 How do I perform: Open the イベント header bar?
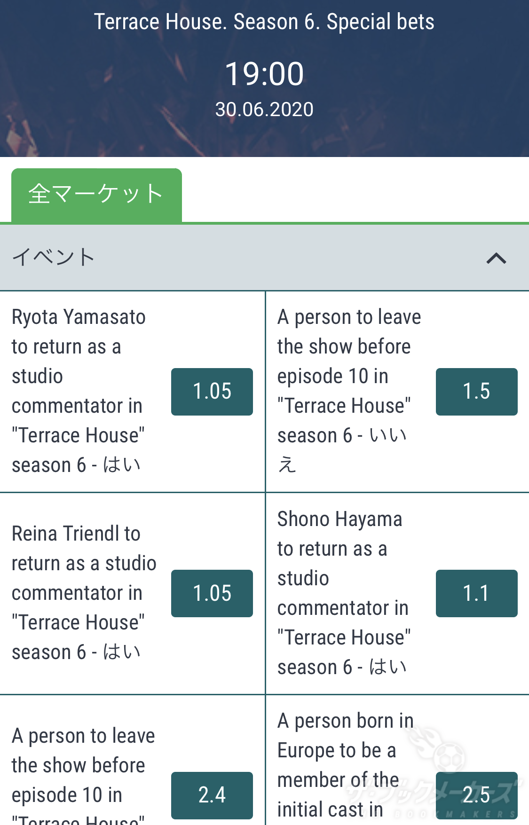click(x=235, y=258)
